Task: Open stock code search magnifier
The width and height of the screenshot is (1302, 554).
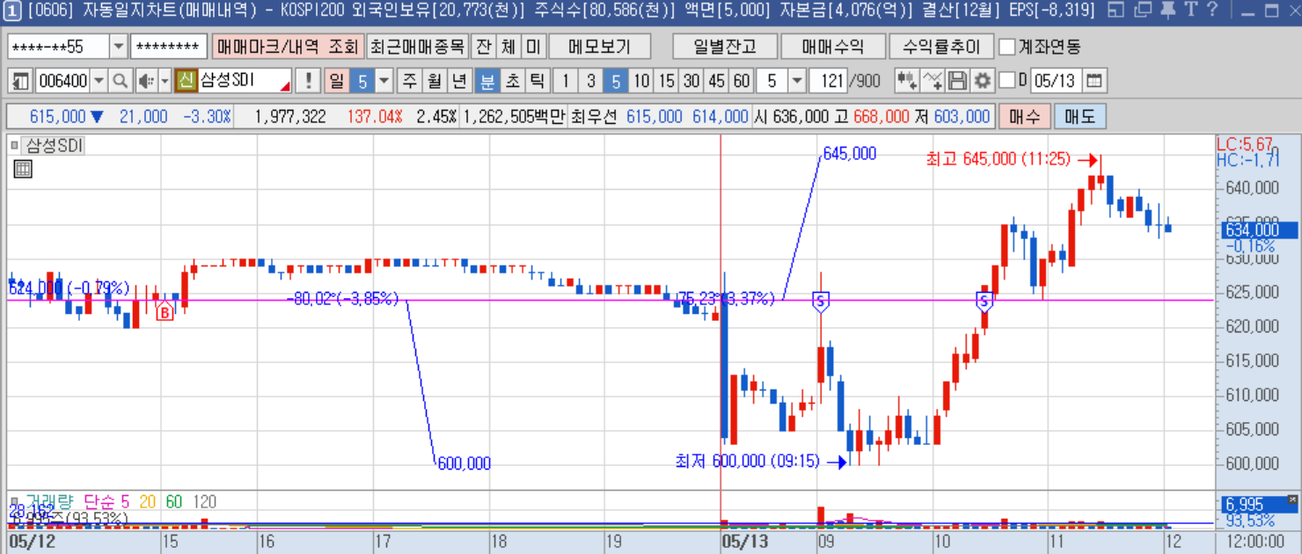Action: pos(121,82)
